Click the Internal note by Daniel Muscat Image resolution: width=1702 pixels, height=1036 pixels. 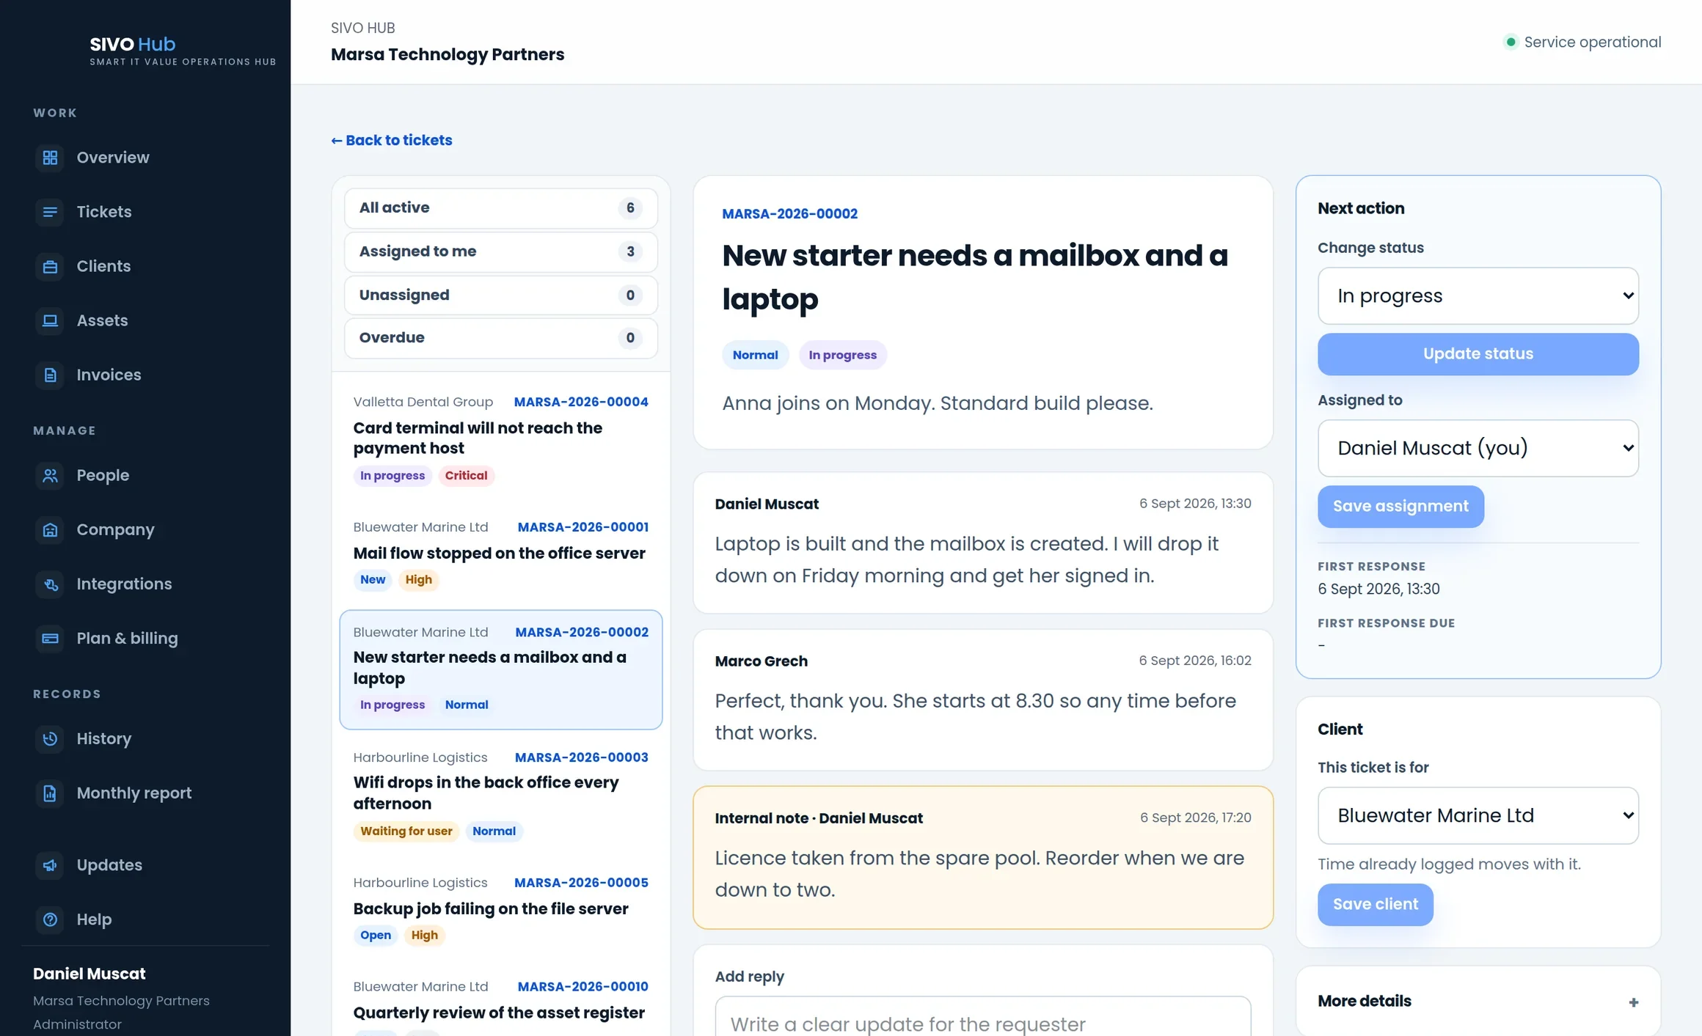(982, 857)
